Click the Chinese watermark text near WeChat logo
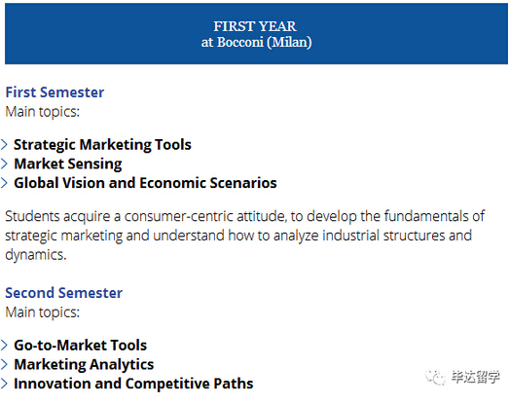Viewport: 510px width, 403px height. 475,378
